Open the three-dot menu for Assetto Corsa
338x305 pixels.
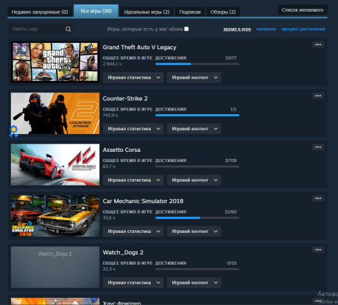pyautogui.click(x=318, y=147)
